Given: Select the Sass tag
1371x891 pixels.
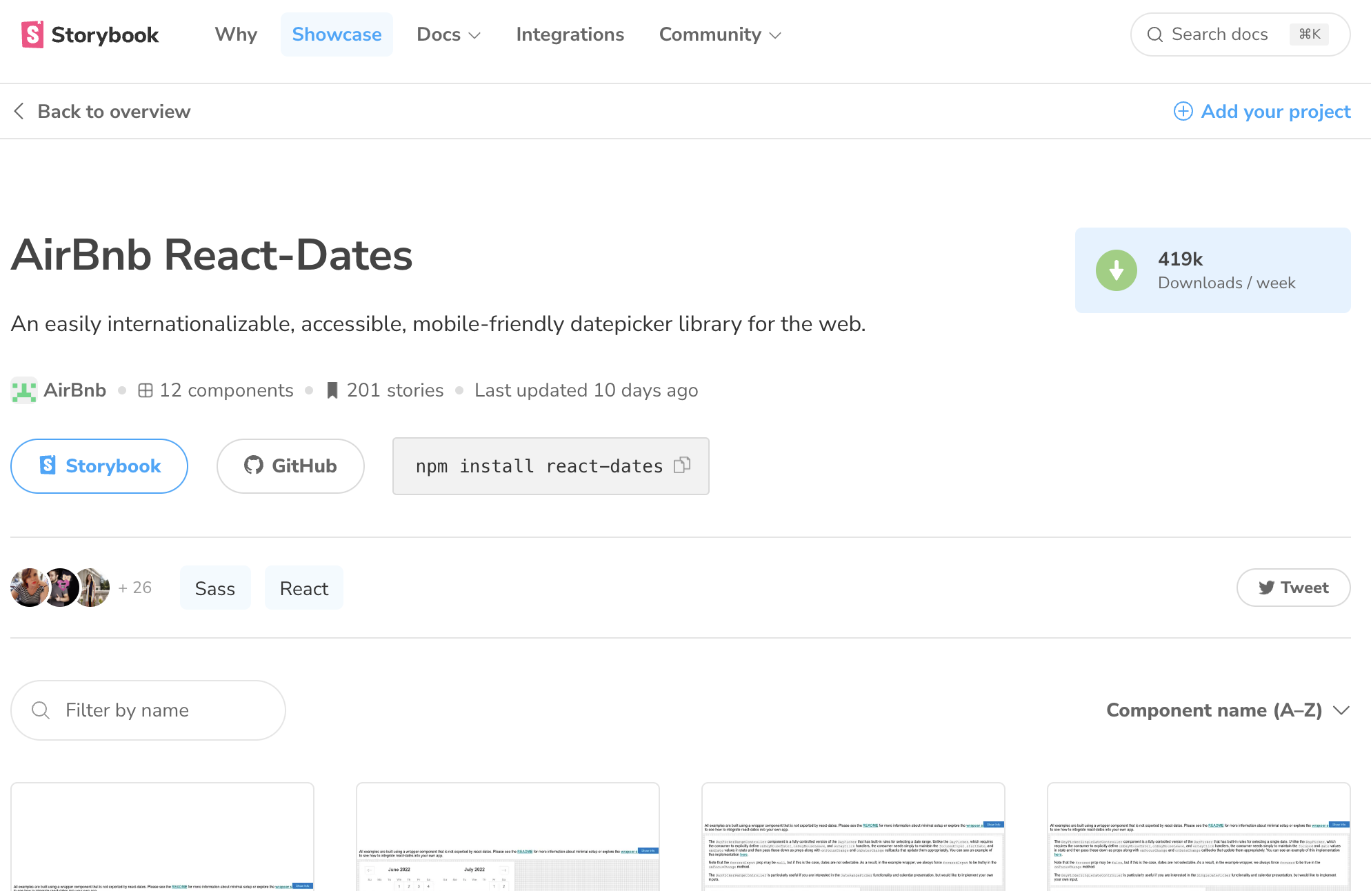Looking at the screenshot, I should (215, 588).
